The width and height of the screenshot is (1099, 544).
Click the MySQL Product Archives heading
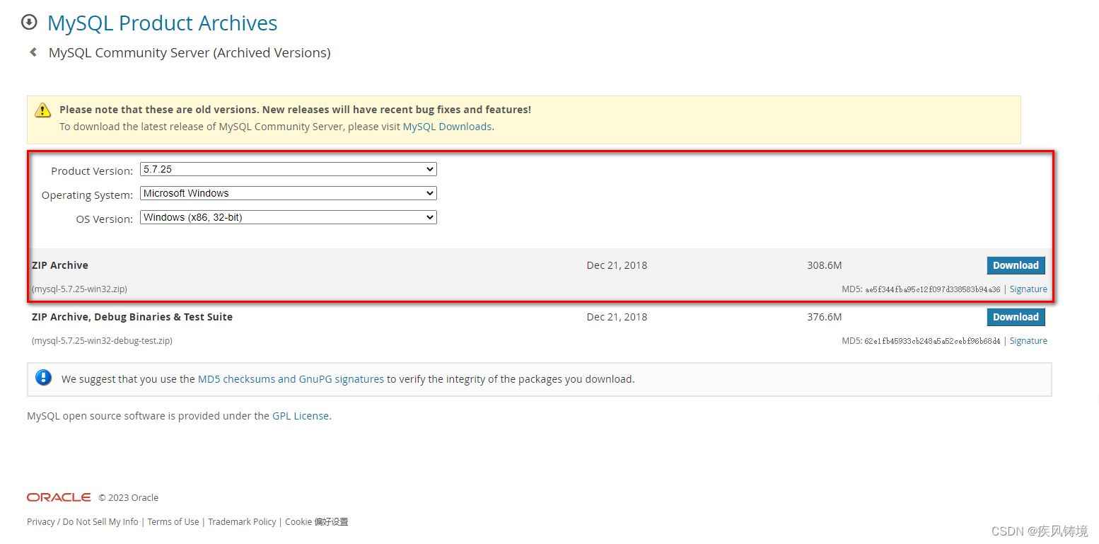[x=163, y=23]
